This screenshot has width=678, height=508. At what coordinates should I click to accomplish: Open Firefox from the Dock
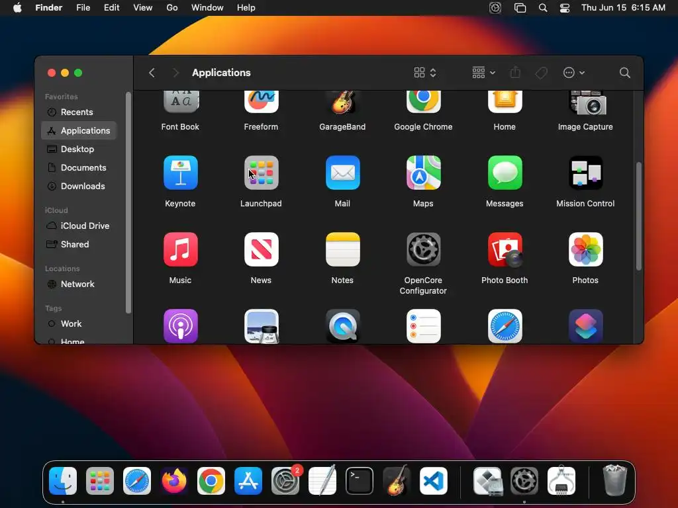tap(174, 481)
